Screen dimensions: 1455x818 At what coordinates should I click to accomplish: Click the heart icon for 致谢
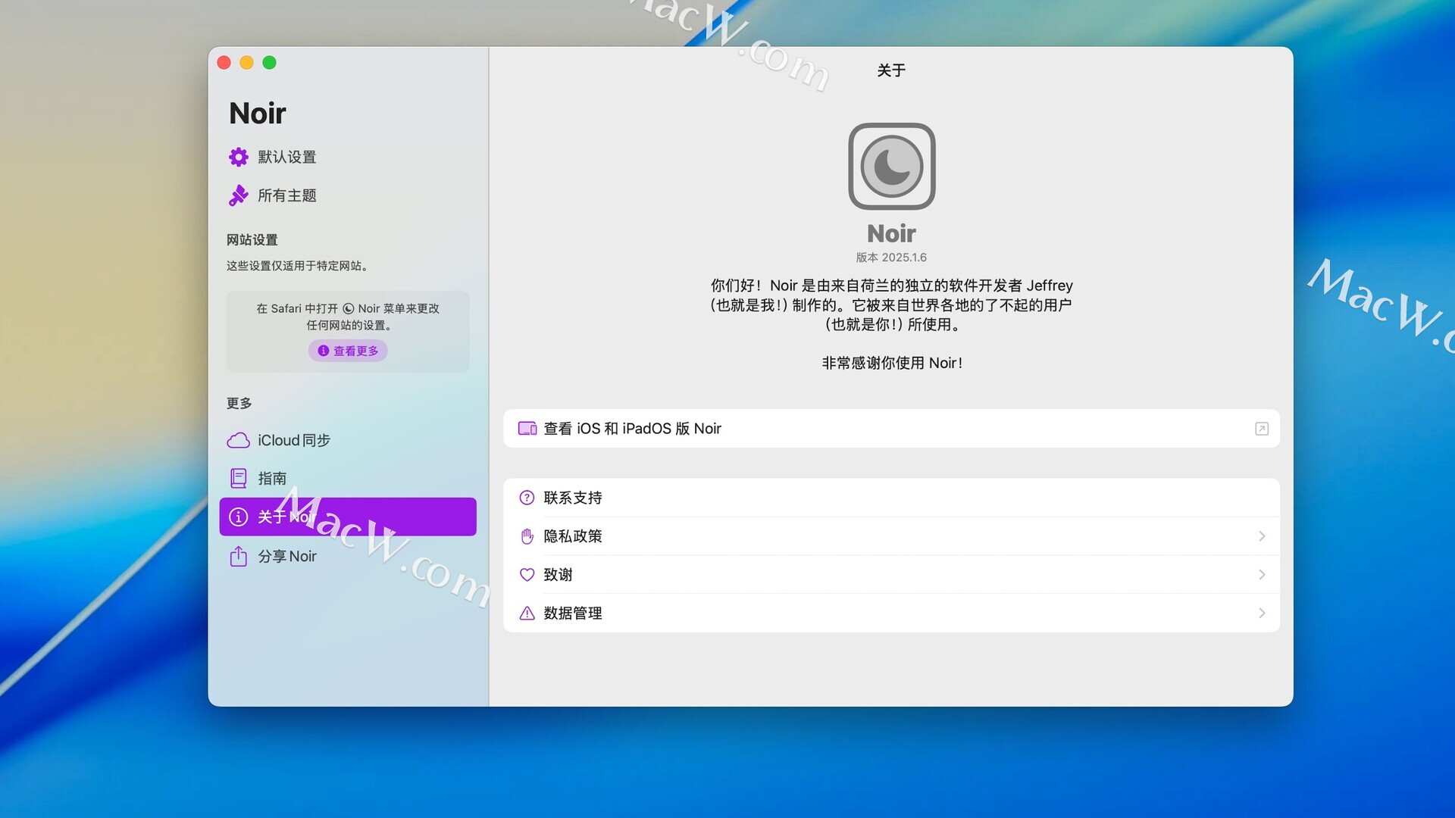[x=527, y=575]
